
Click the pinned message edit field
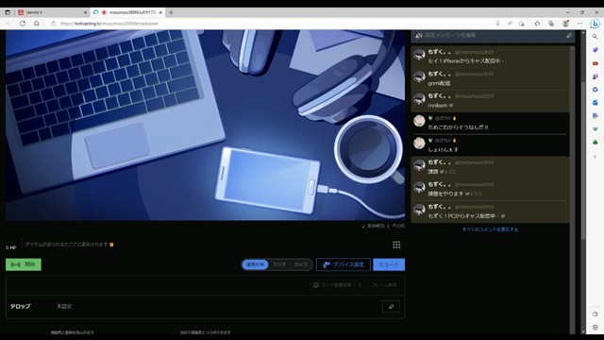[493, 36]
